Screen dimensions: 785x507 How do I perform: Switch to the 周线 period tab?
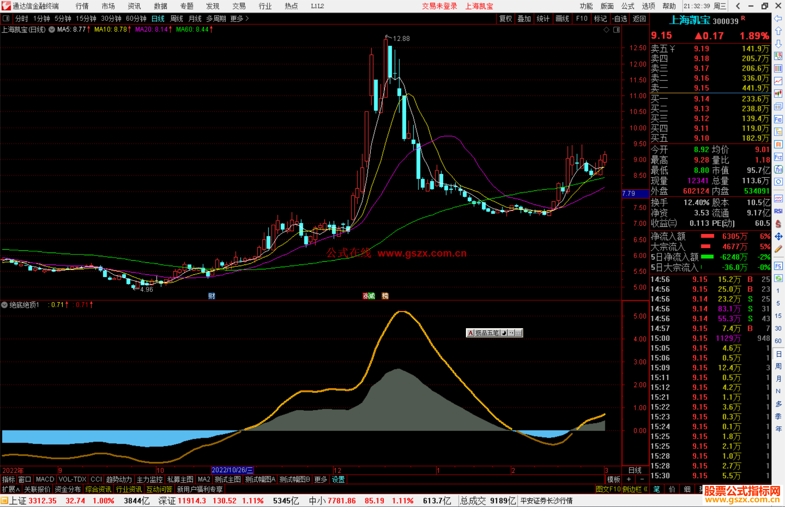[177, 19]
